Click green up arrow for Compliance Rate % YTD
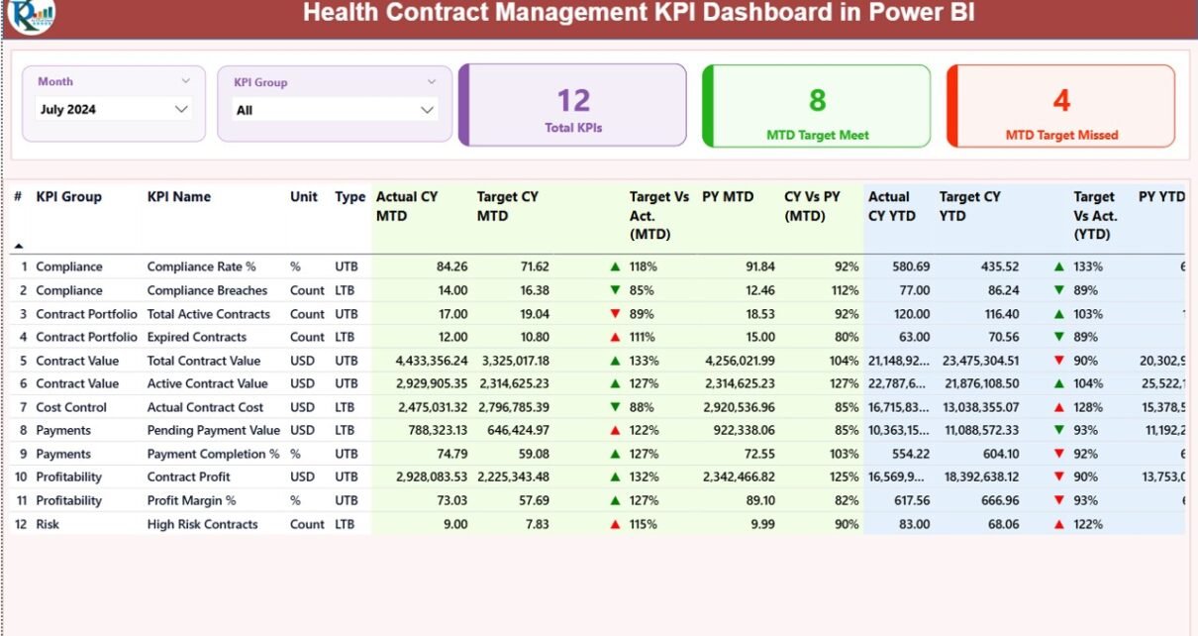 click(x=1059, y=266)
